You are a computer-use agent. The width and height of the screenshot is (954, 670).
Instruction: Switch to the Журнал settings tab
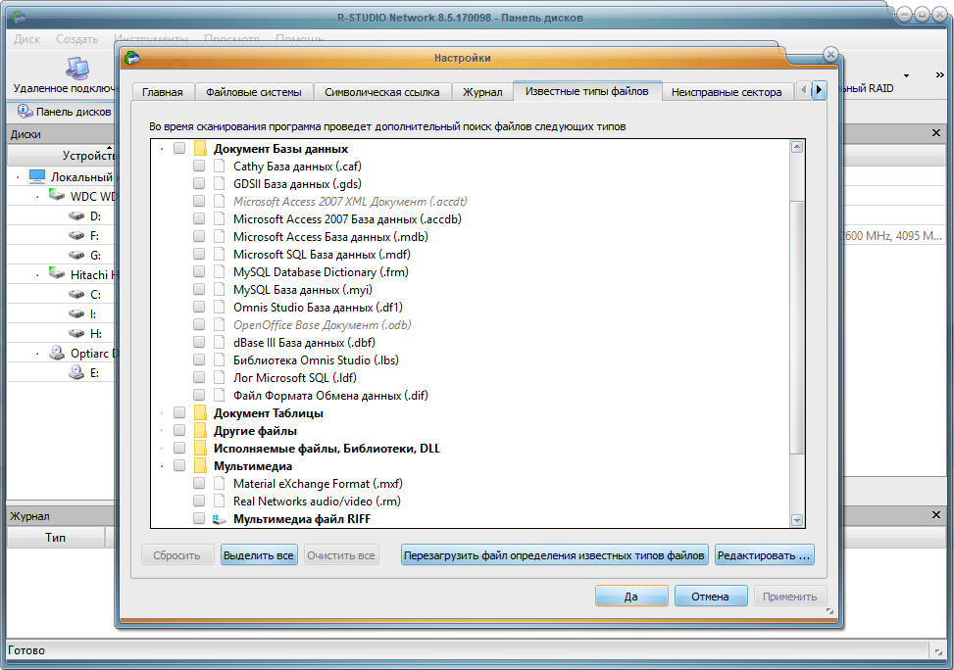tap(482, 92)
